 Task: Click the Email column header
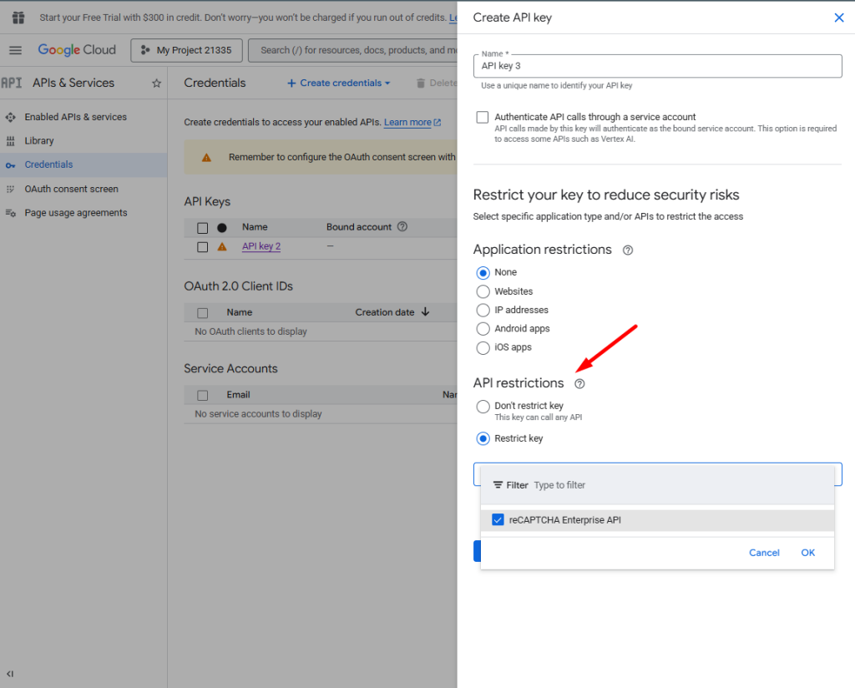click(238, 395)
